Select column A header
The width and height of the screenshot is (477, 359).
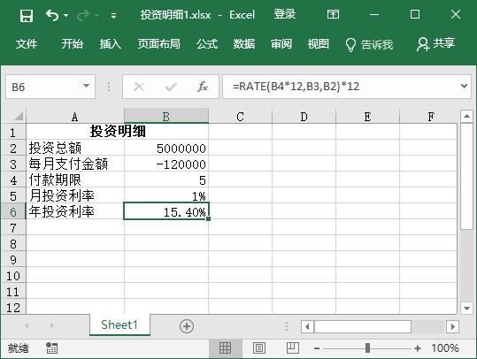click(x=75, y=117)
